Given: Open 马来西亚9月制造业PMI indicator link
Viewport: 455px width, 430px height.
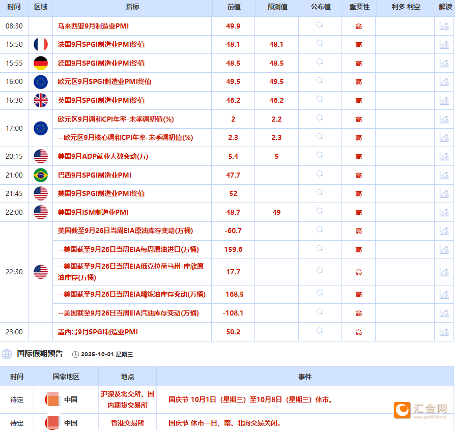Looking at the screenshot, I should [93, 26].
